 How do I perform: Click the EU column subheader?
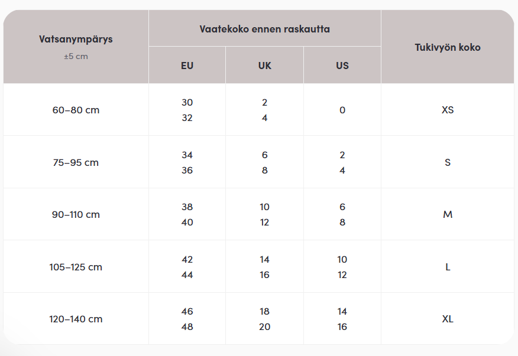click(187, 66)
